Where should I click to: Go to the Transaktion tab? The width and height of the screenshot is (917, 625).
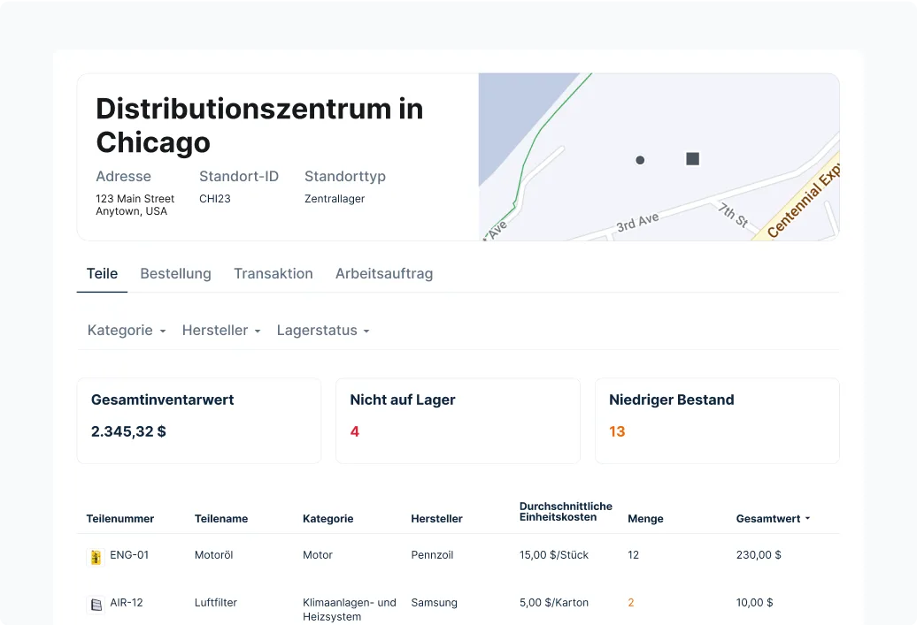click(x=274, y=273)
